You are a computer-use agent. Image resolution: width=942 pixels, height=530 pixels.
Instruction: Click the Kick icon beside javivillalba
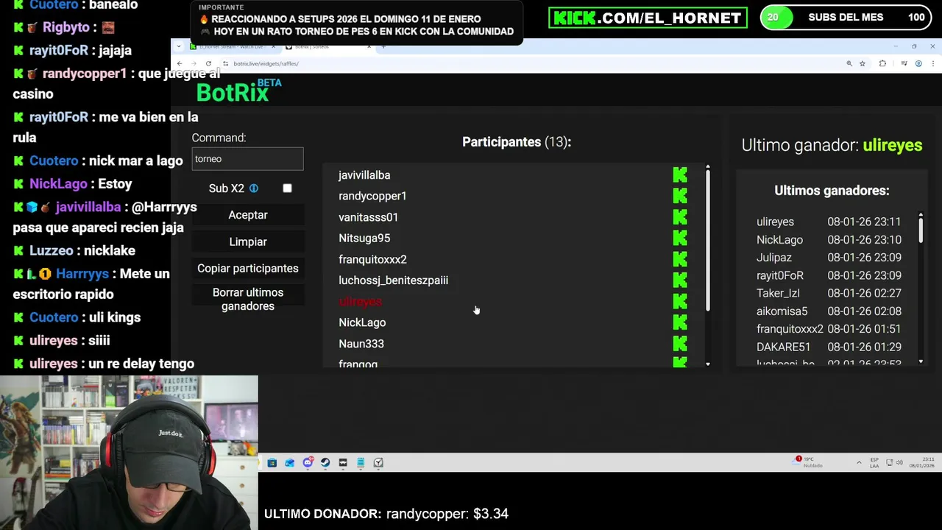point(680,175)
